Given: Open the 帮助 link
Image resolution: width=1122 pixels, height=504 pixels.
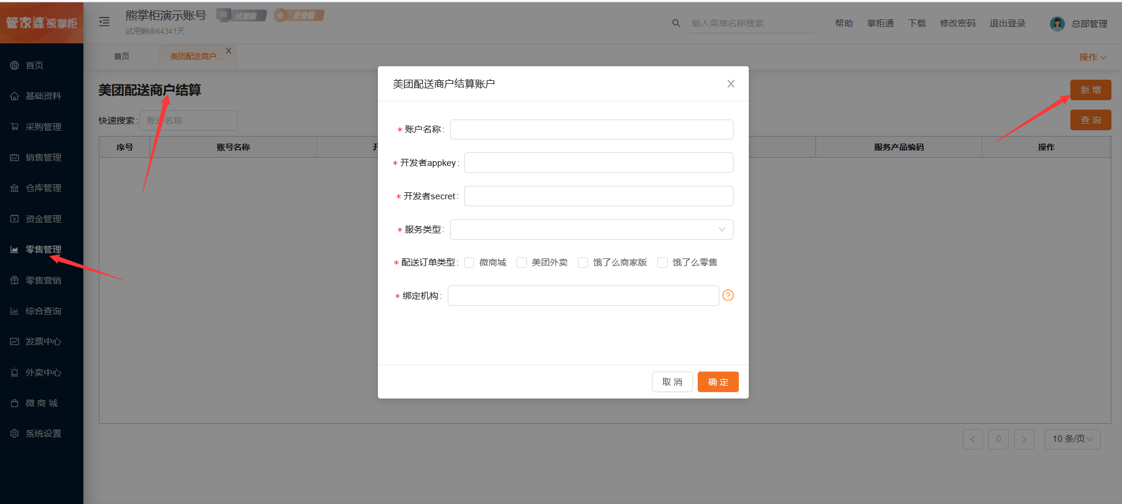Looking at the screenshot, I should click(x=844, y=23).
